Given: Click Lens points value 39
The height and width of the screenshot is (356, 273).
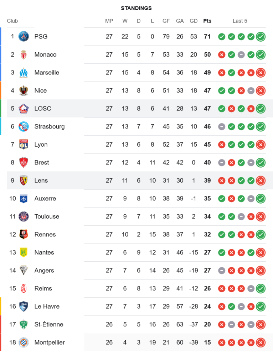Looking at the screenshot, I should pos(207,180).
